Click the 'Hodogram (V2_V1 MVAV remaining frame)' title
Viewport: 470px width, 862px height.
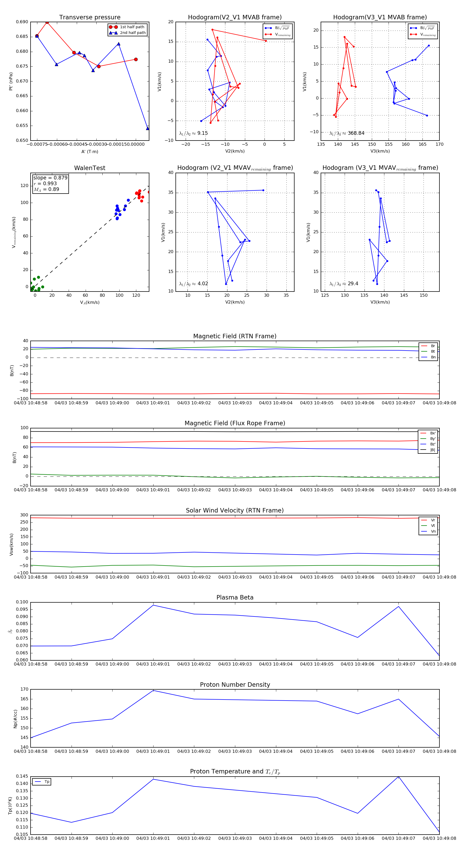(235, 168)
